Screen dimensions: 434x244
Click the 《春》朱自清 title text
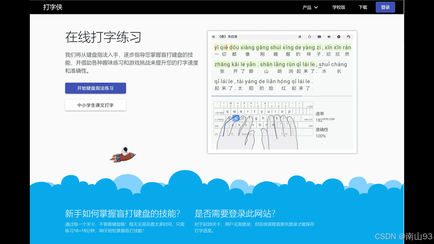228,37
